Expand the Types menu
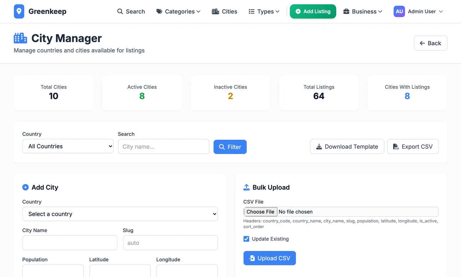 [x=264, y=11]
